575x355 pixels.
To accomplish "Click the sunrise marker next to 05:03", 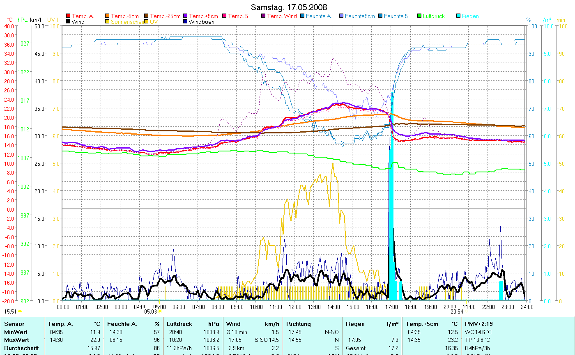I will pyautogui.click(x=159, y=311).
